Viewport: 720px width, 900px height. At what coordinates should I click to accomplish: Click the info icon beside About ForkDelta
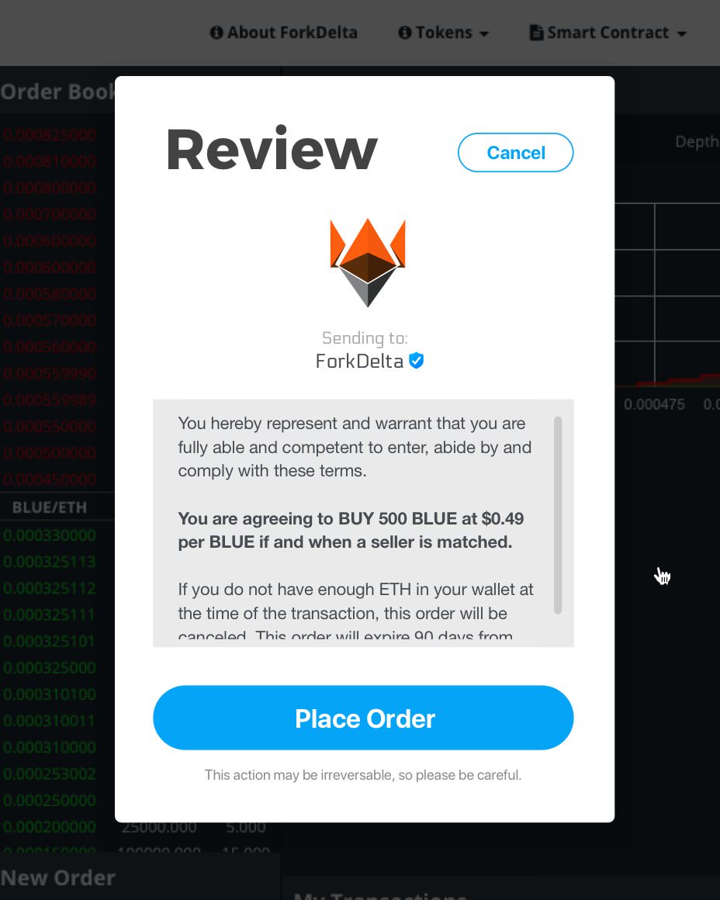tap(216, 33)
